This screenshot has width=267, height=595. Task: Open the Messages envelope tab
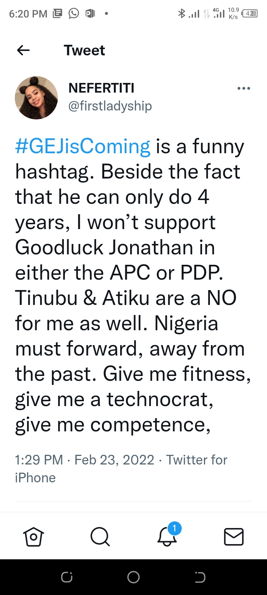234,537
